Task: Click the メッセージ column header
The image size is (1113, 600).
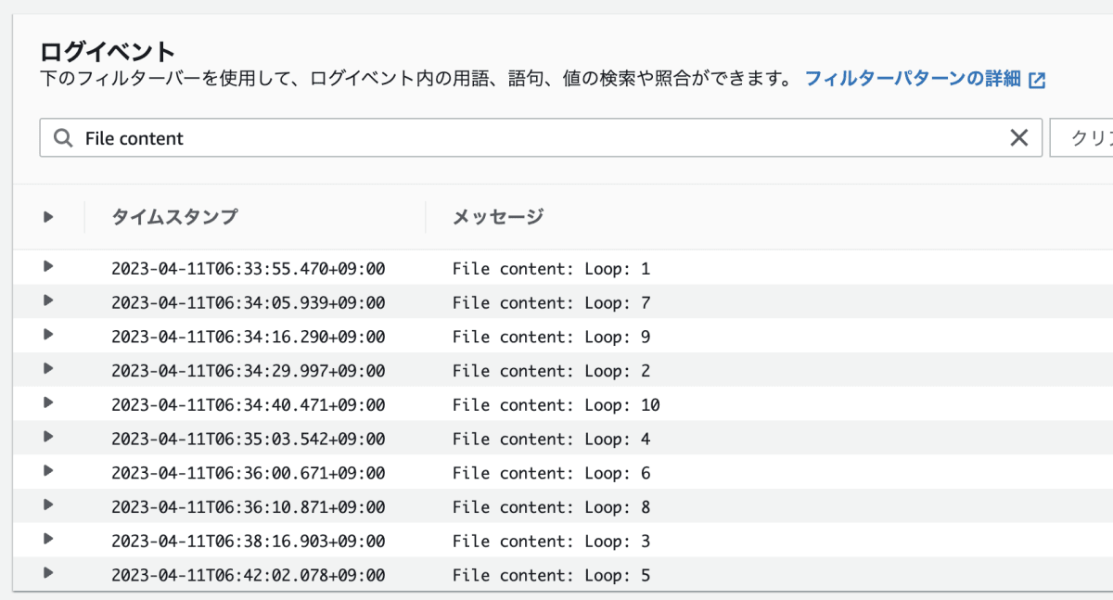Action: [x=497, y=217]
